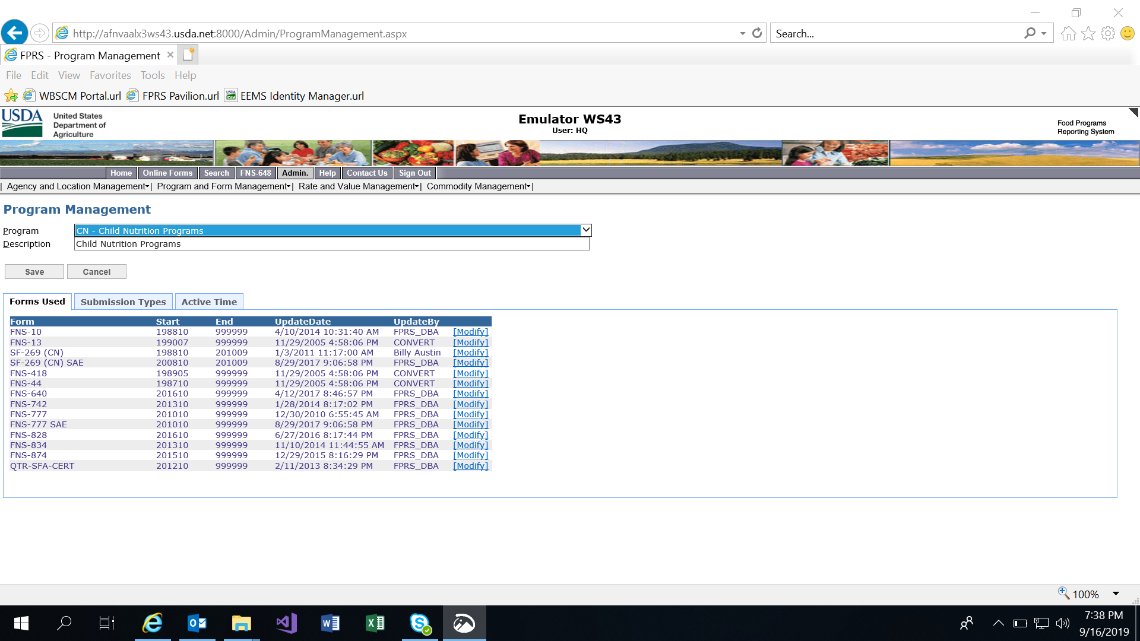The image size is (1140, 641).
Task: Switch to Active Time tab
Action: [x=209, y=302]
